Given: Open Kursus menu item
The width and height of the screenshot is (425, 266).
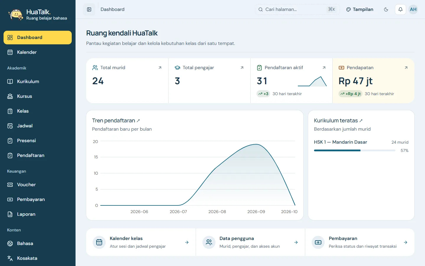Looking at the screenshot, I should click(x=37, y=96).
